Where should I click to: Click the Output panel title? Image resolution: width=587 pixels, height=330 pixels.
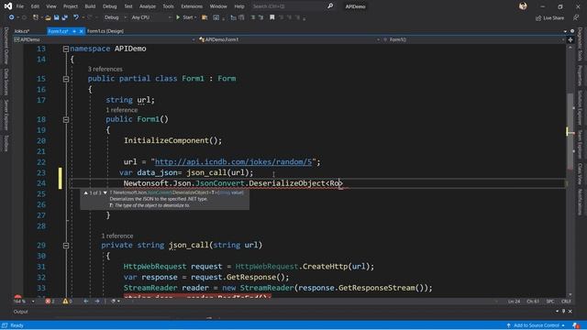[x=20, y=312]
